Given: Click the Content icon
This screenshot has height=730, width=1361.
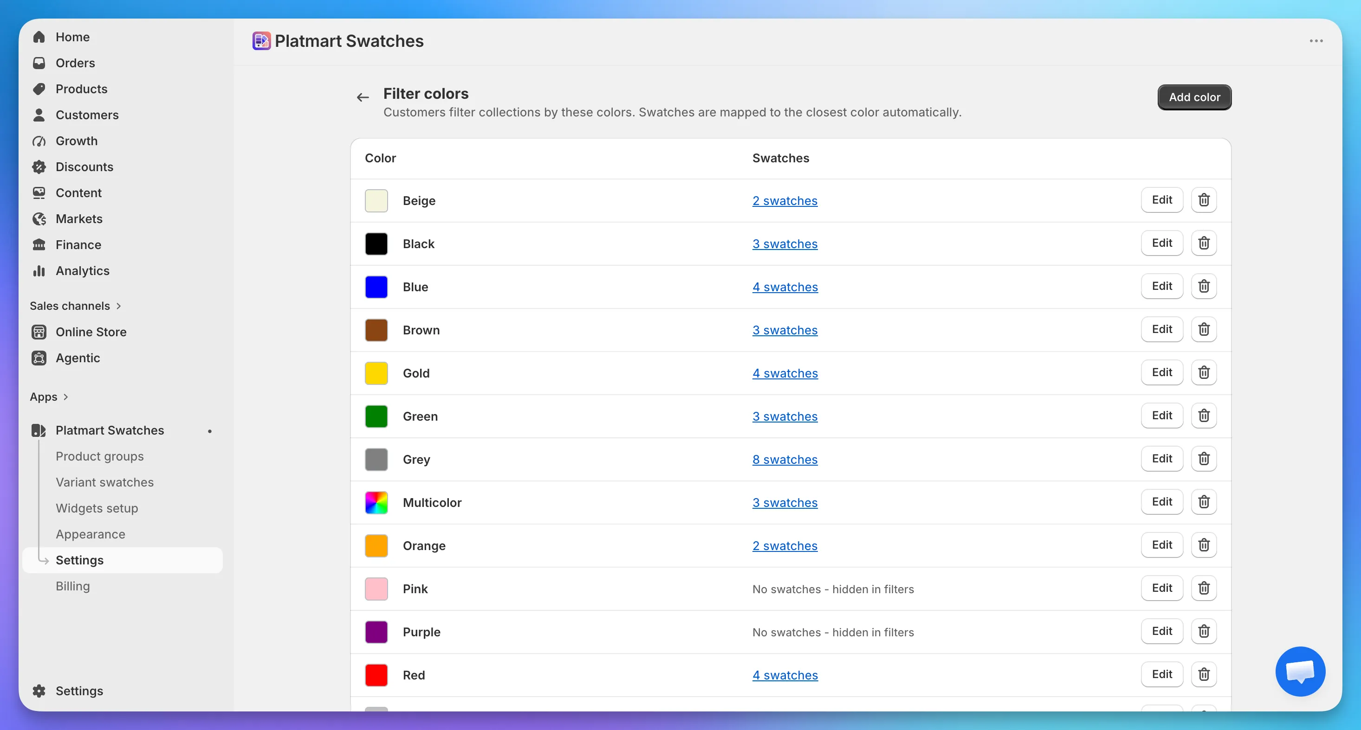Looking at the screenshot, I should pyautogui.click(x=39, y=192).
